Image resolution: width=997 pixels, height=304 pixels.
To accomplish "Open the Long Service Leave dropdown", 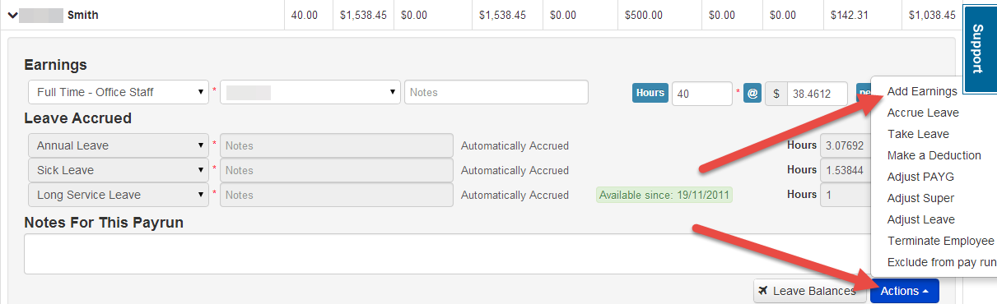I will (x=118, y=195).
